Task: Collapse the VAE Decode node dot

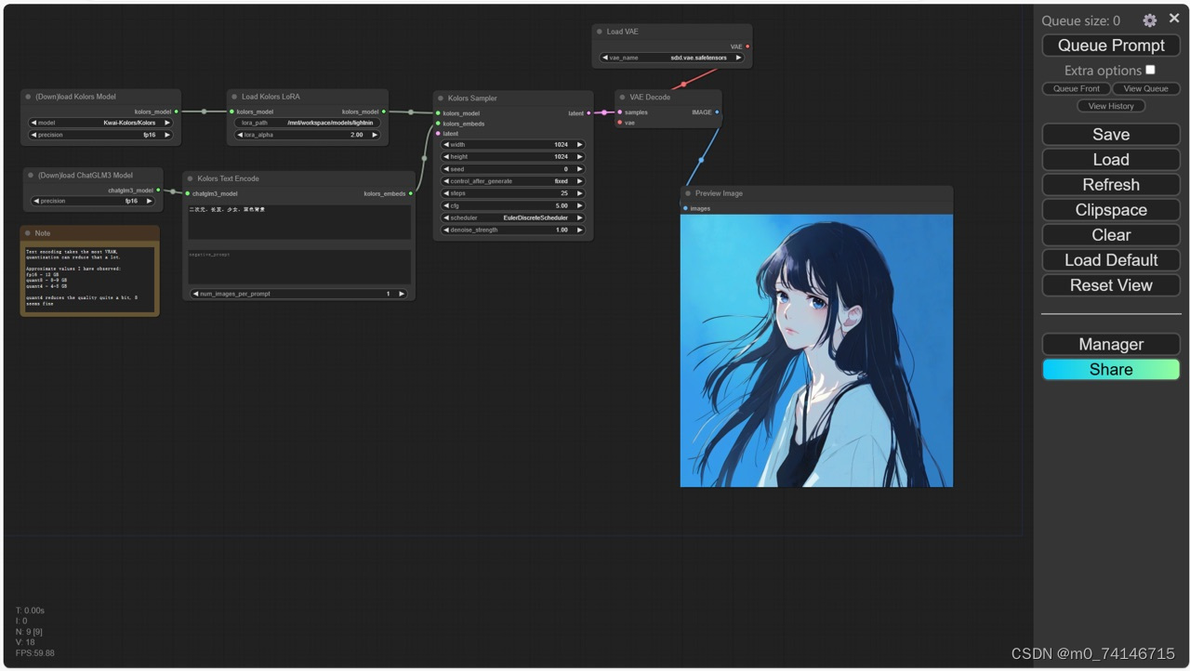Action: tap(622, 98)
